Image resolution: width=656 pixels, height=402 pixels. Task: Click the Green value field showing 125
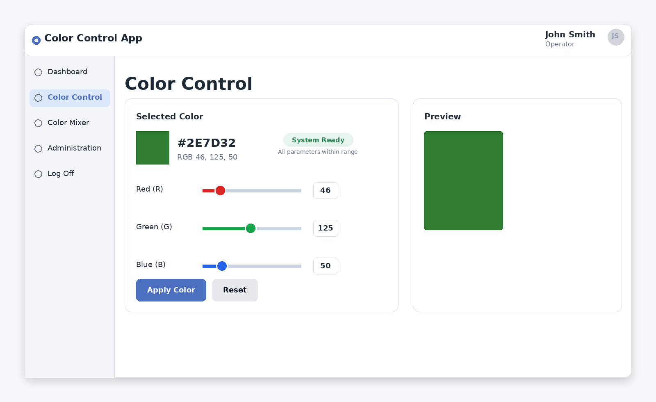[x=326, y=228]
